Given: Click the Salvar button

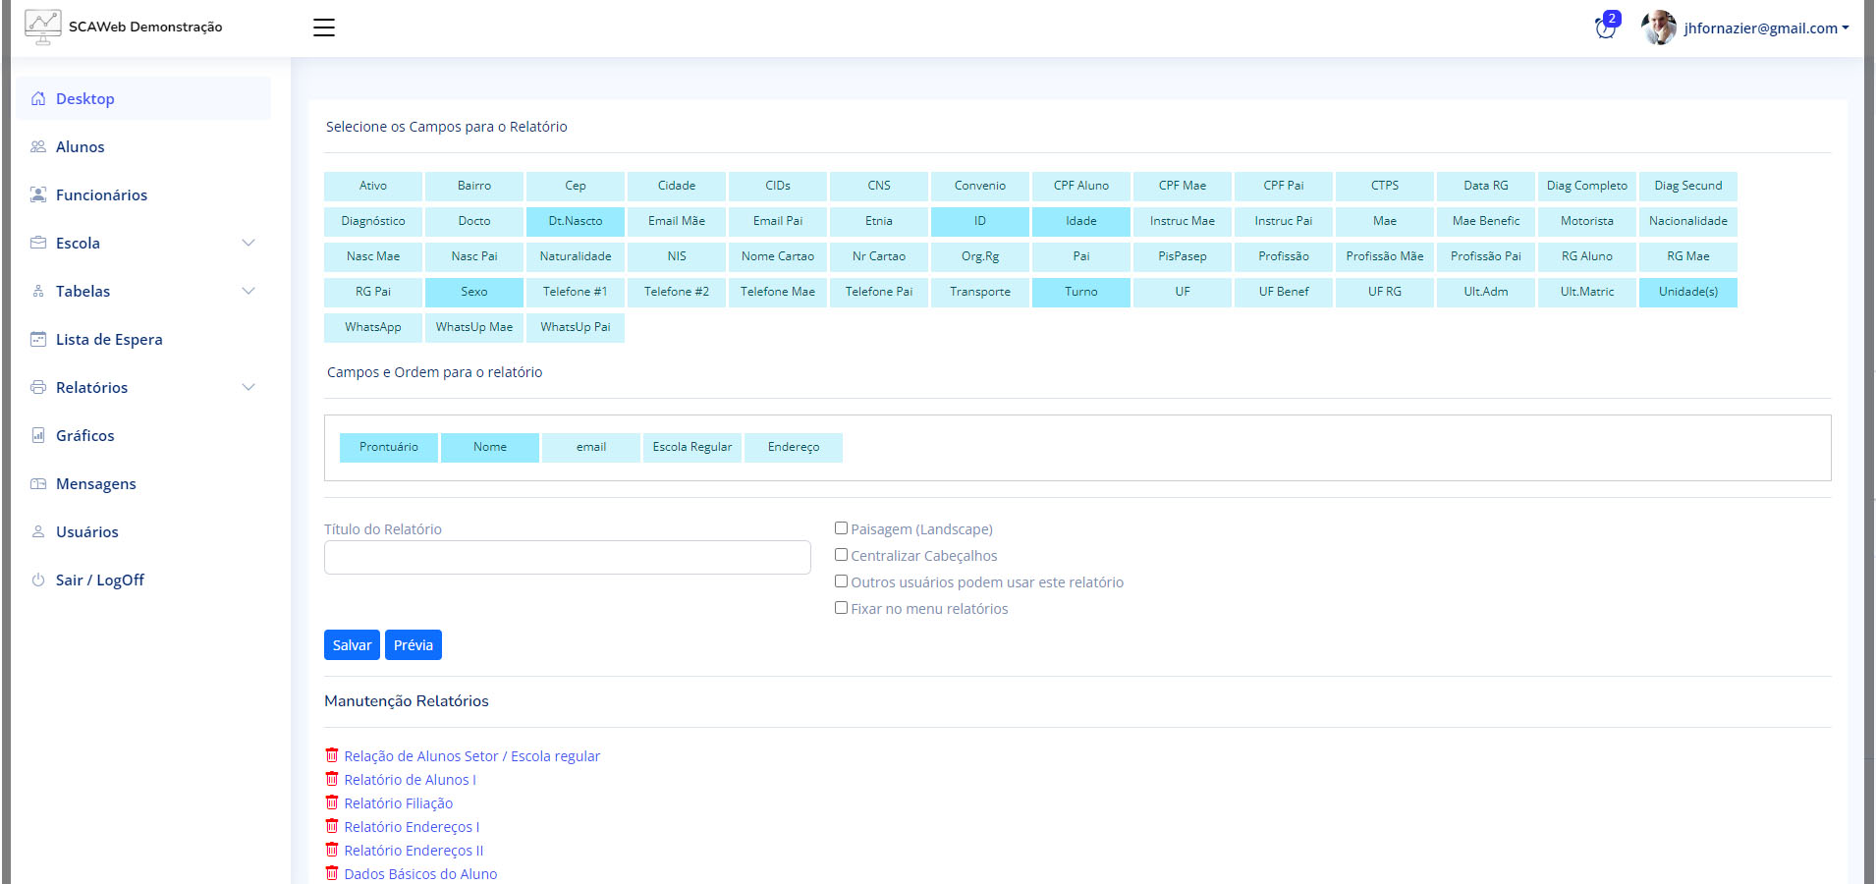Looking at the screenshot, I should [352, 645].
